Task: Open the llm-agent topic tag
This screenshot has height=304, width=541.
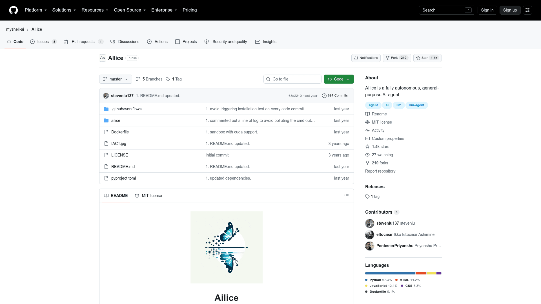Action: point(417,105)
